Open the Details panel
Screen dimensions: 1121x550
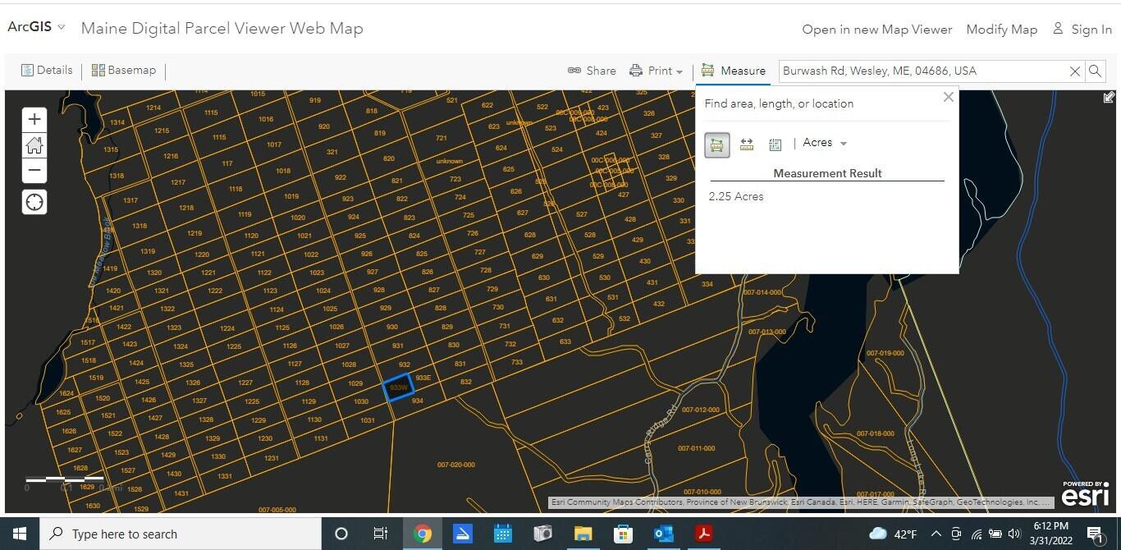pos(47,71)
